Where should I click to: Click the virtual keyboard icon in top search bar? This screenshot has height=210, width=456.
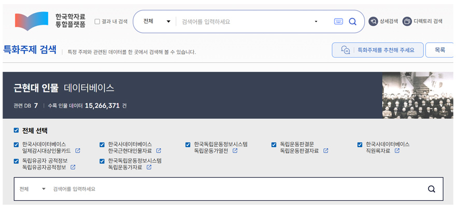click(x=338, y=22)
